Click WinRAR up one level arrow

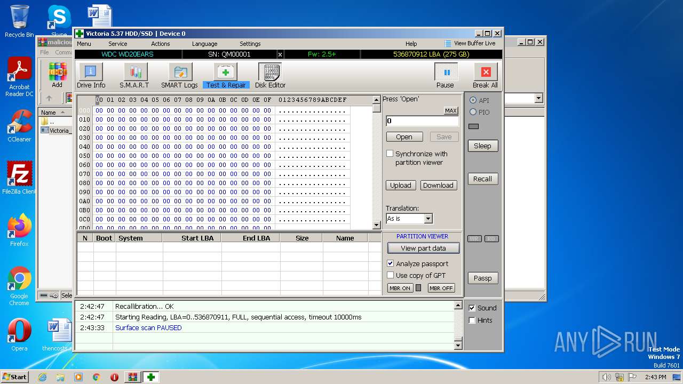(x=49, y=98)
